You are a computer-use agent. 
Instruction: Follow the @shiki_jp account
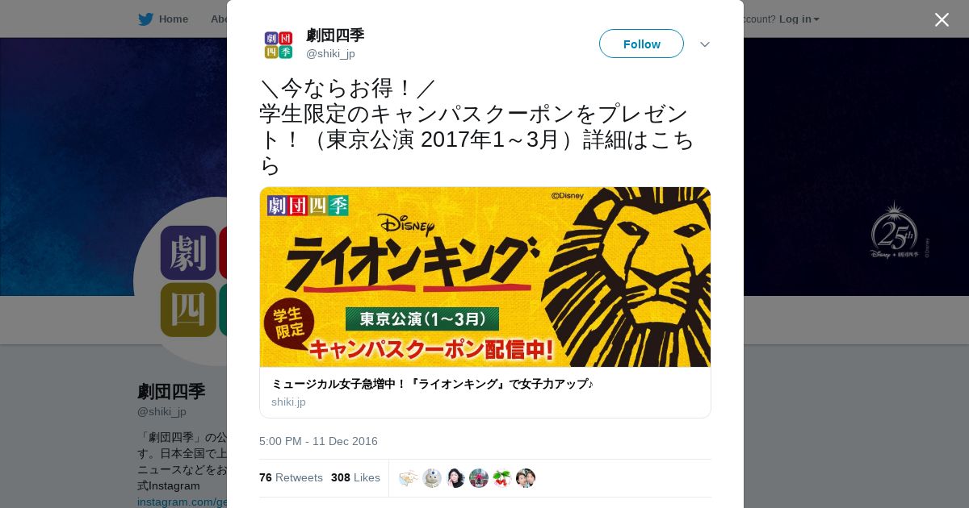[x=641, y=44]
